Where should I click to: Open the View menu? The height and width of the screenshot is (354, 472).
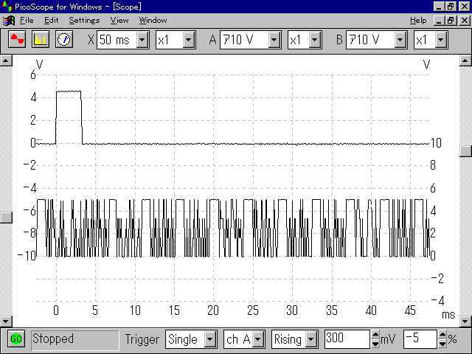119,21
